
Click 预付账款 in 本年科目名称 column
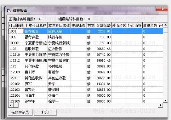point(59,66)
